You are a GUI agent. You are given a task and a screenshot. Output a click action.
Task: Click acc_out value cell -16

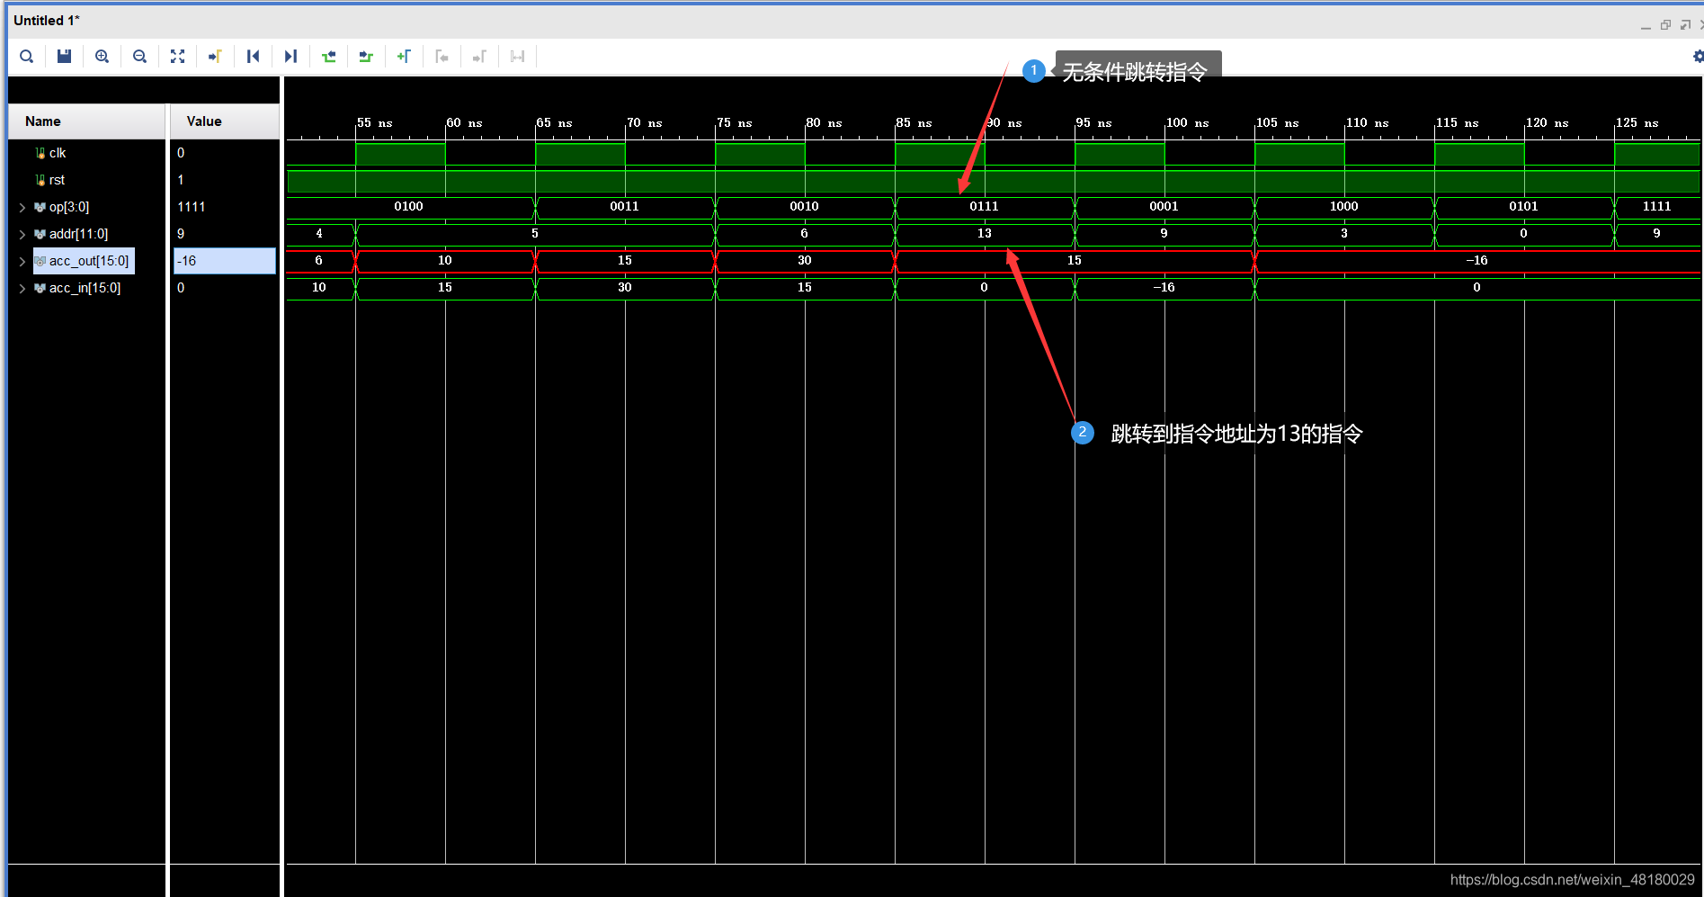(224, 261)
